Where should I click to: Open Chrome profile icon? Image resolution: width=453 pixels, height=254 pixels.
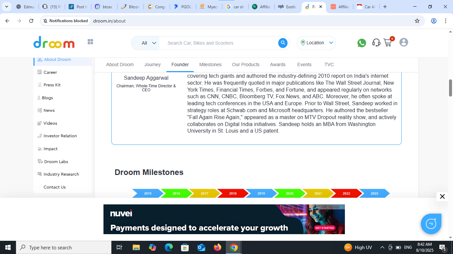coord(434,21)
